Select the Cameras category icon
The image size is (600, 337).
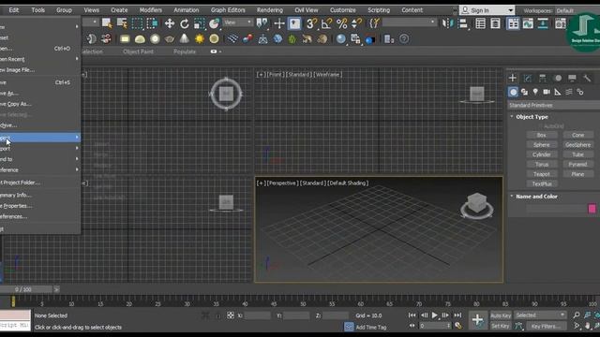point(547,92)
